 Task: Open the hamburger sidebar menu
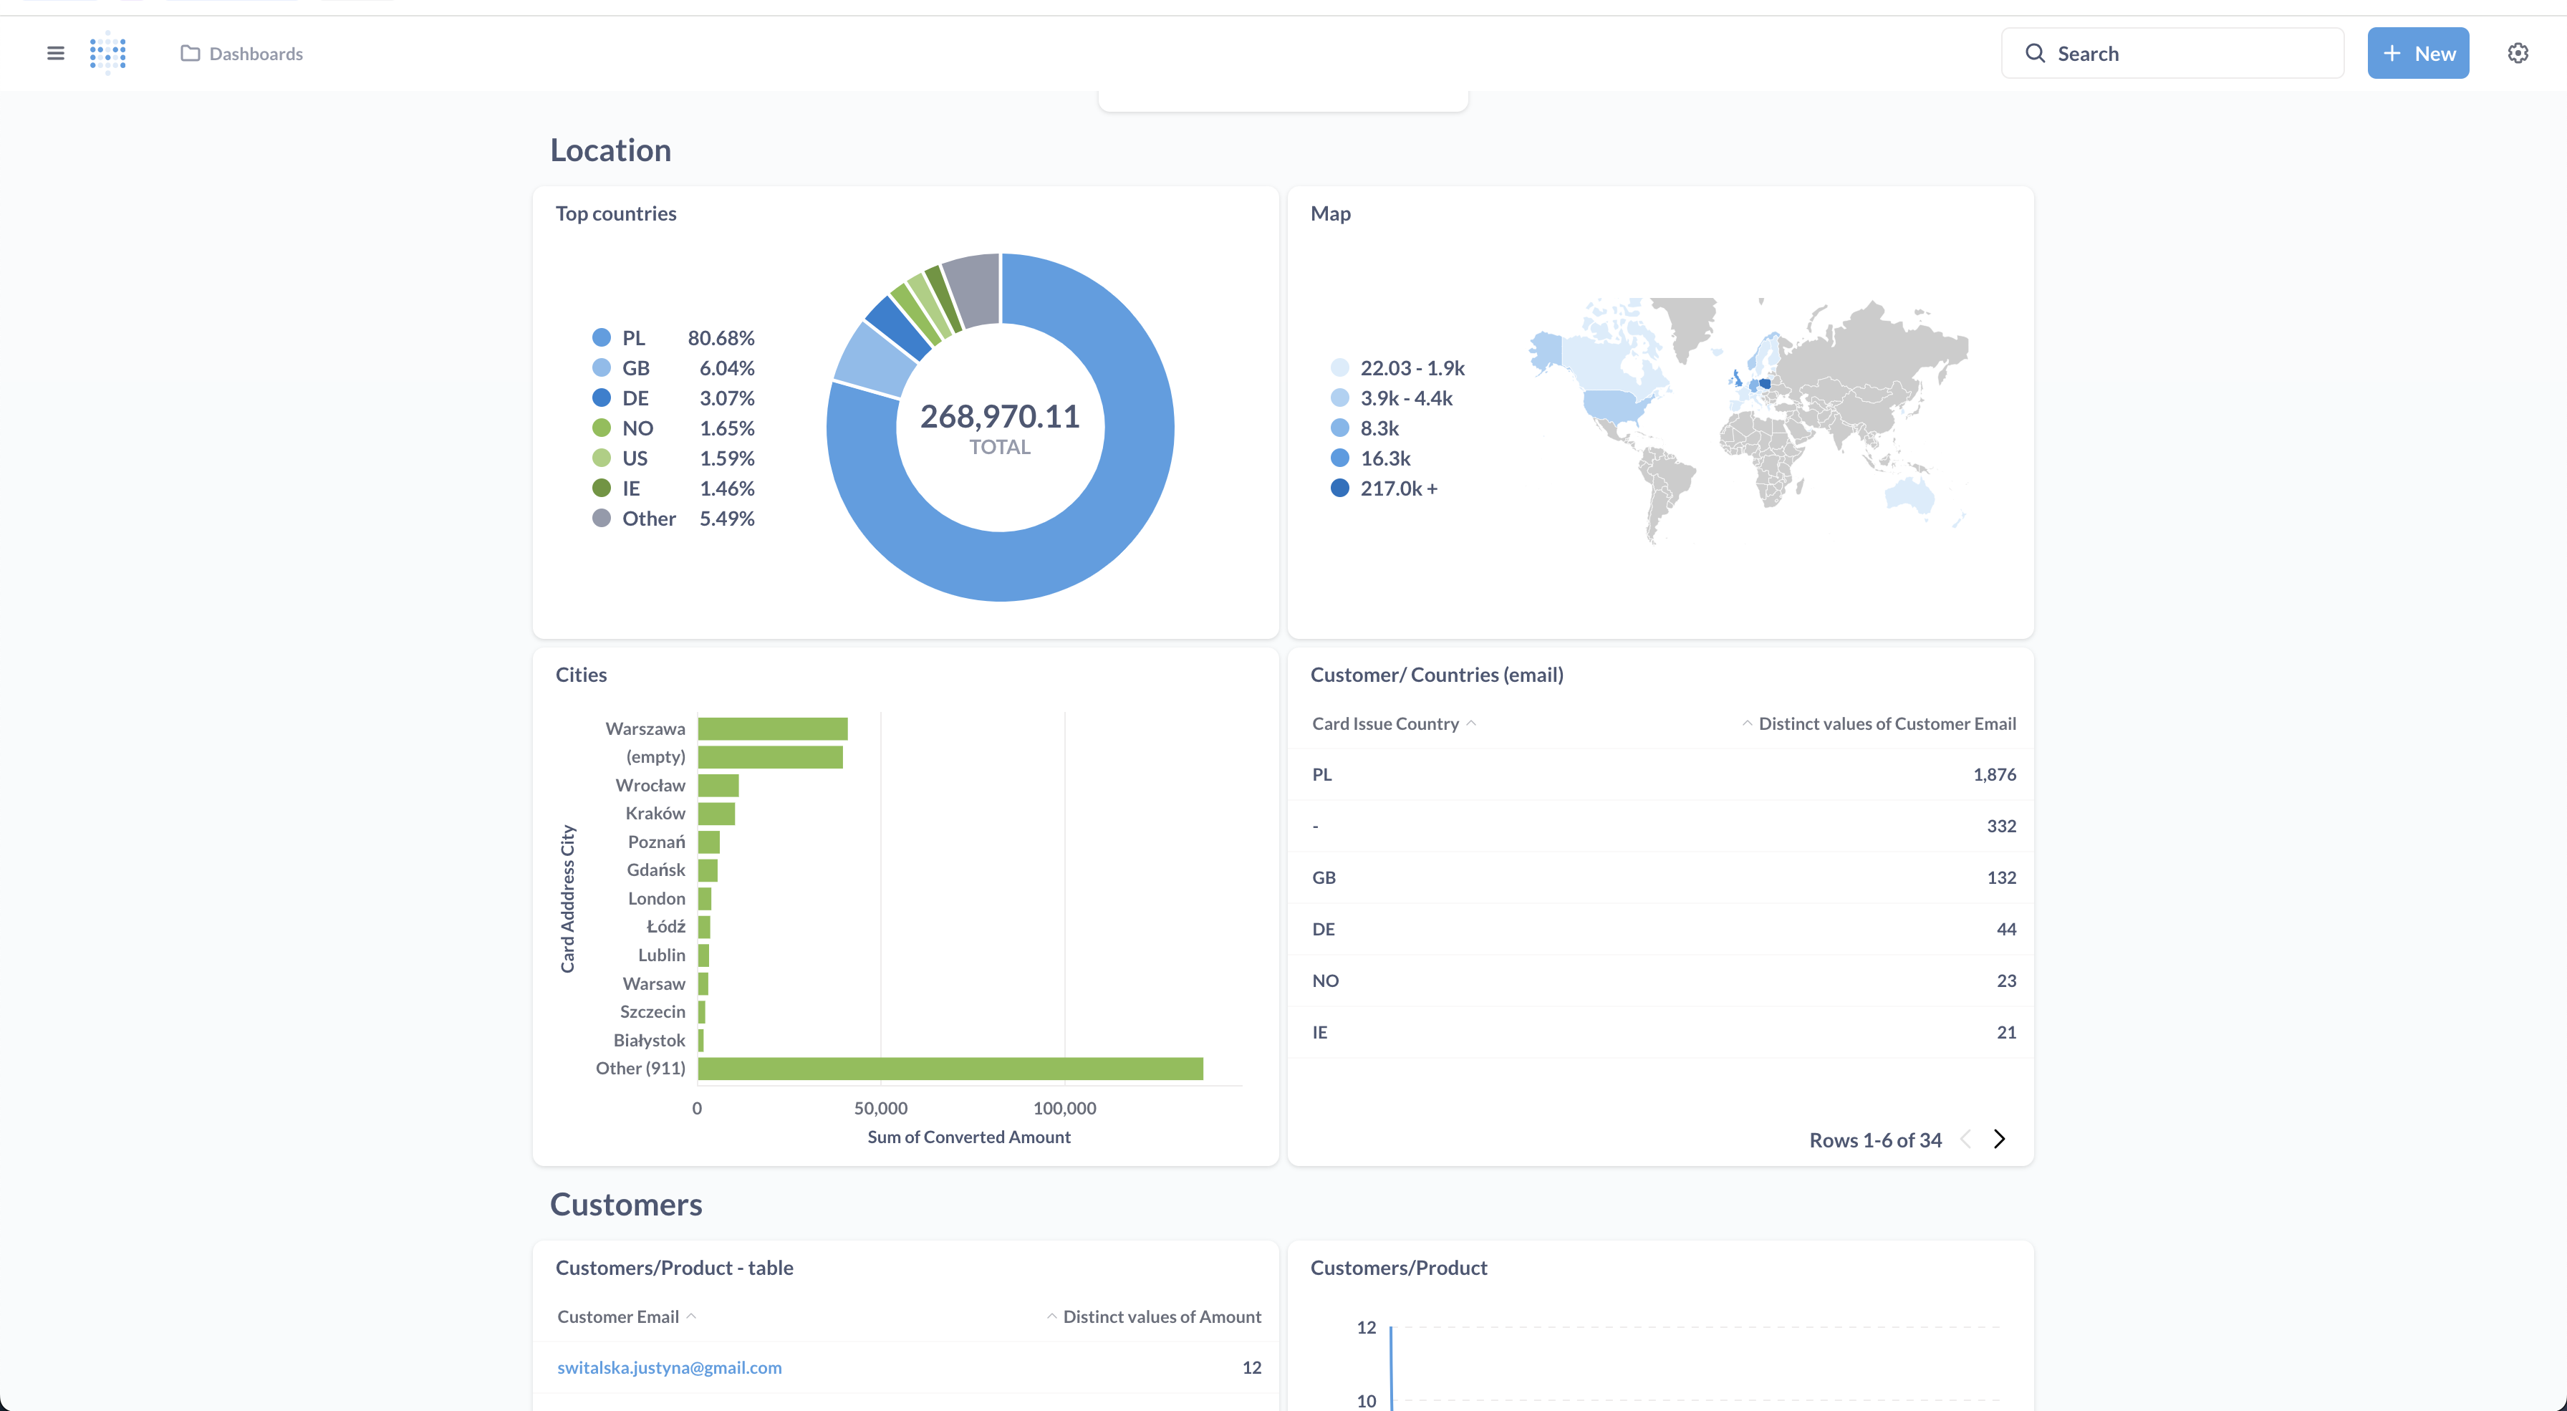click(56, 53)
